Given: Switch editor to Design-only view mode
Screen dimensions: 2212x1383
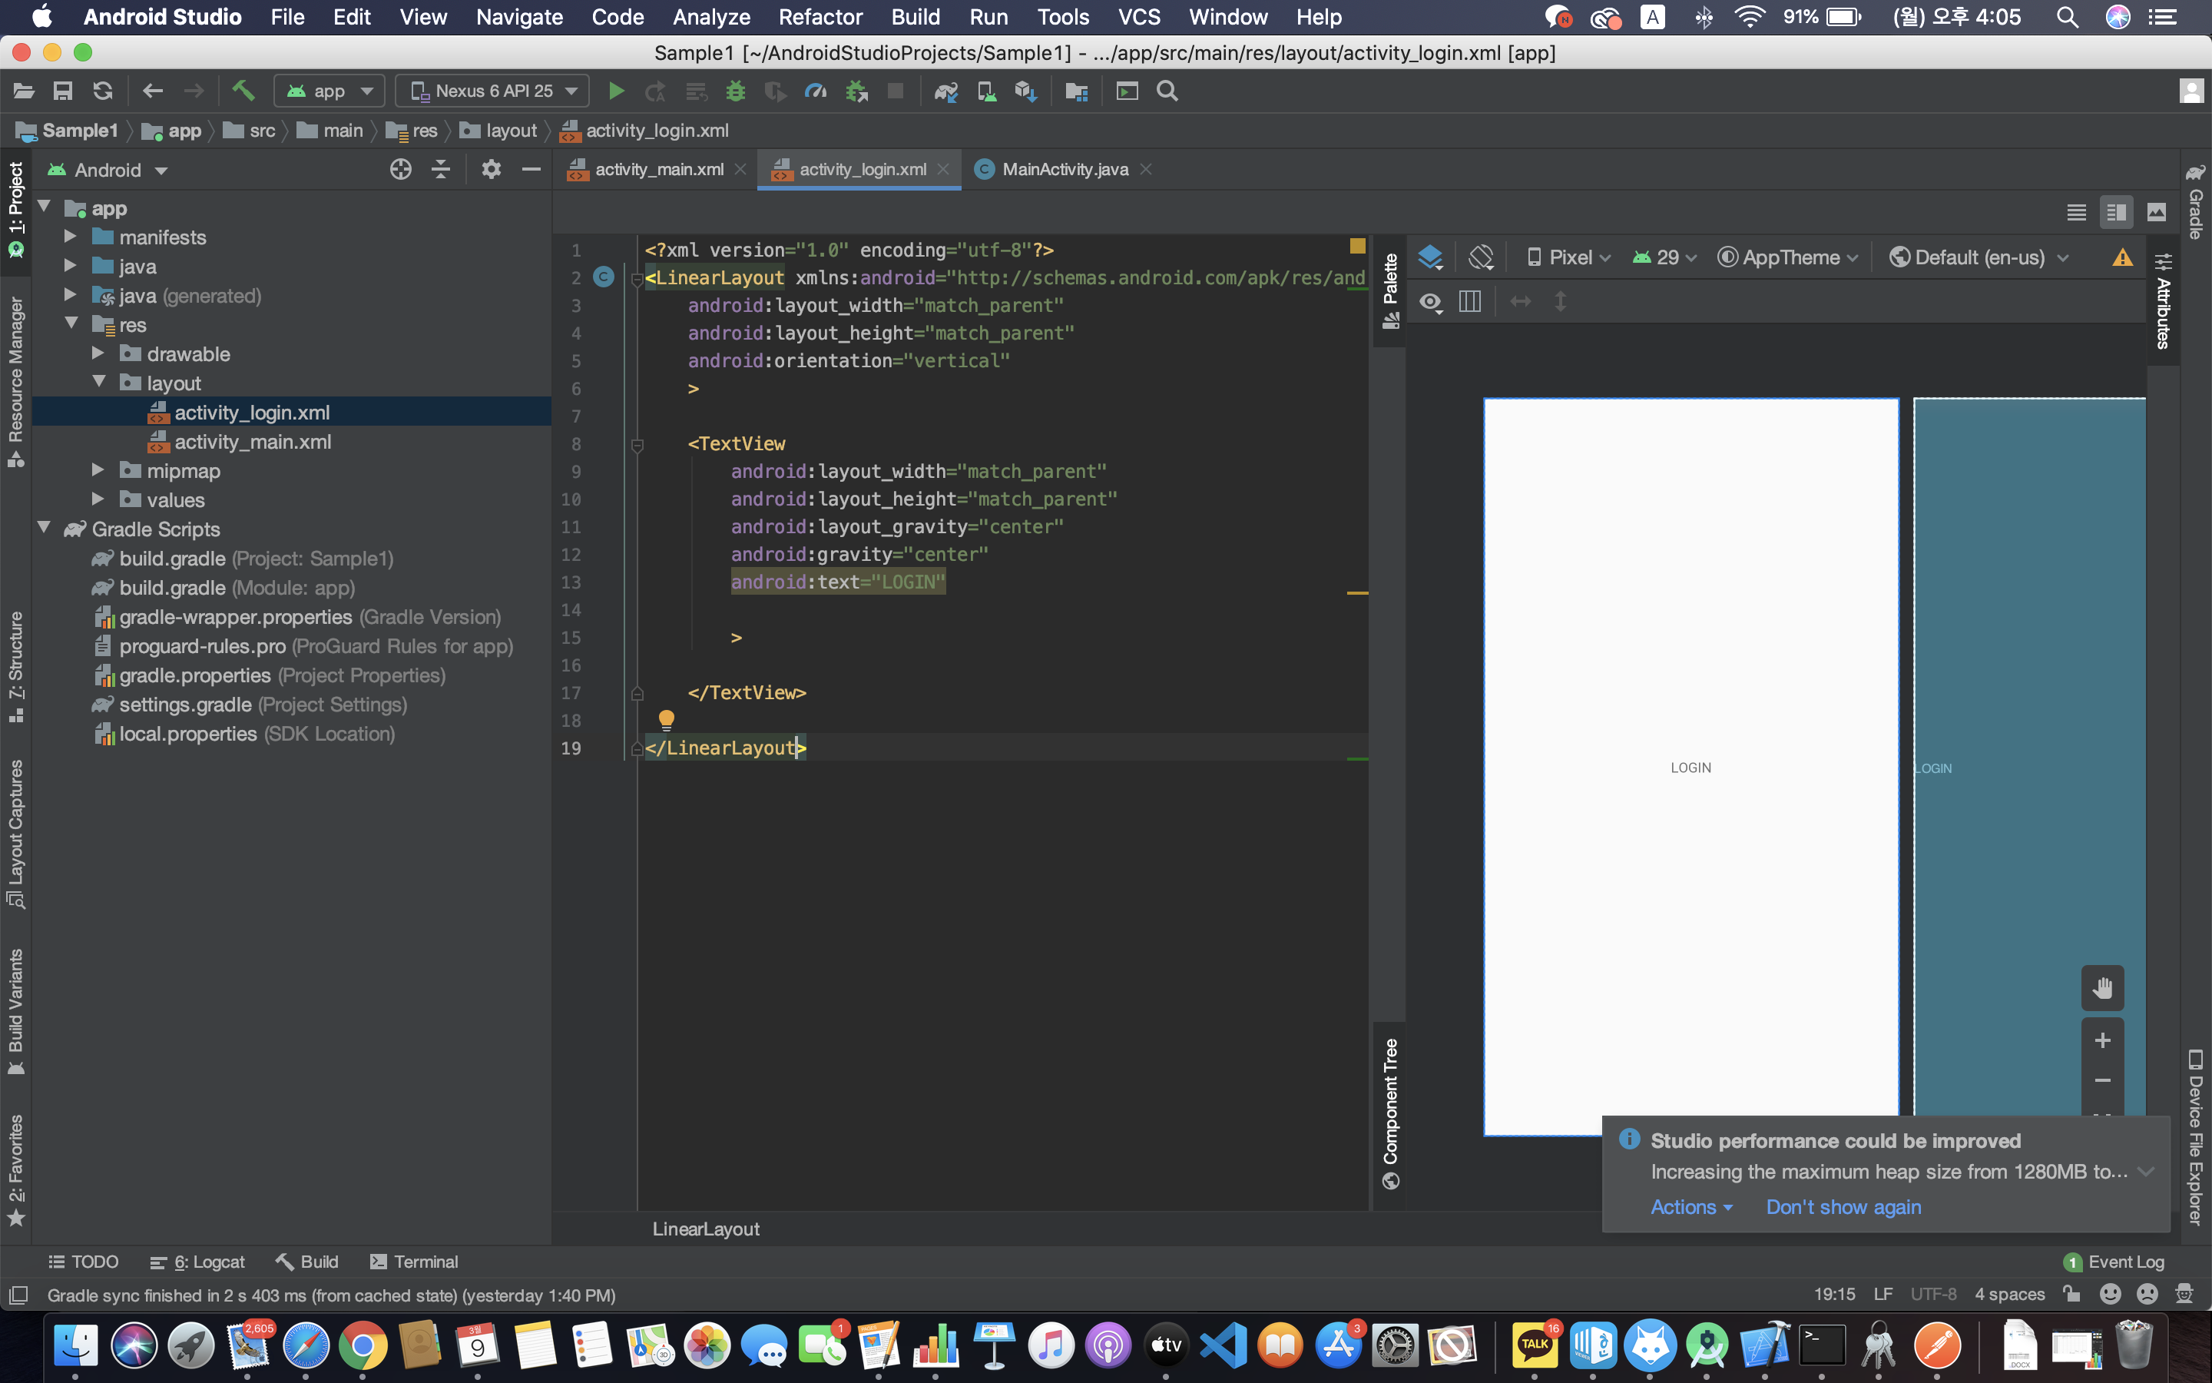Looking at the screenshot, I should coord(2156,212).
